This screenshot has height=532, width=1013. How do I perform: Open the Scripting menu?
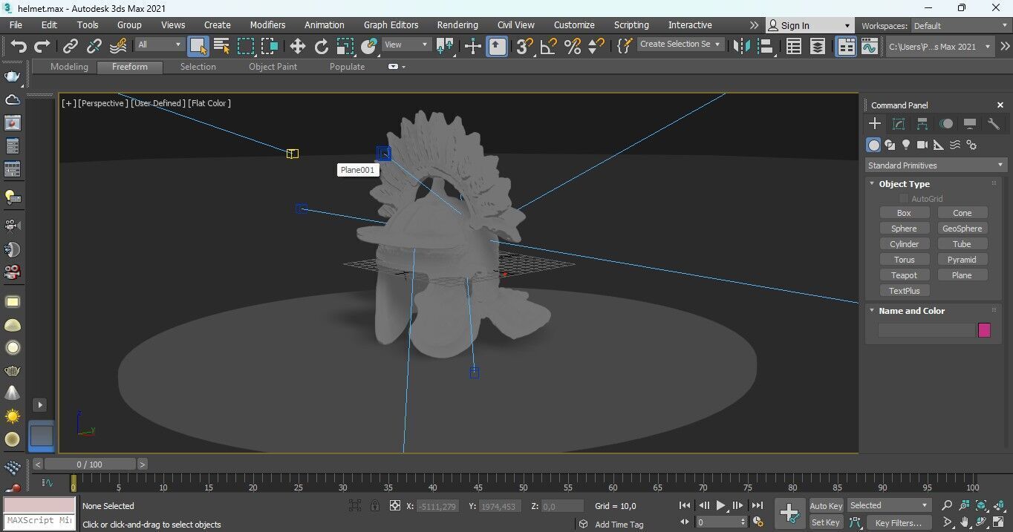[631, 24]
